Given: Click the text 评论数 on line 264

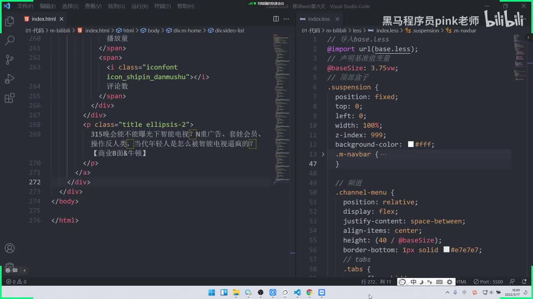Looking at the screenshot, I should pos(117,86).
